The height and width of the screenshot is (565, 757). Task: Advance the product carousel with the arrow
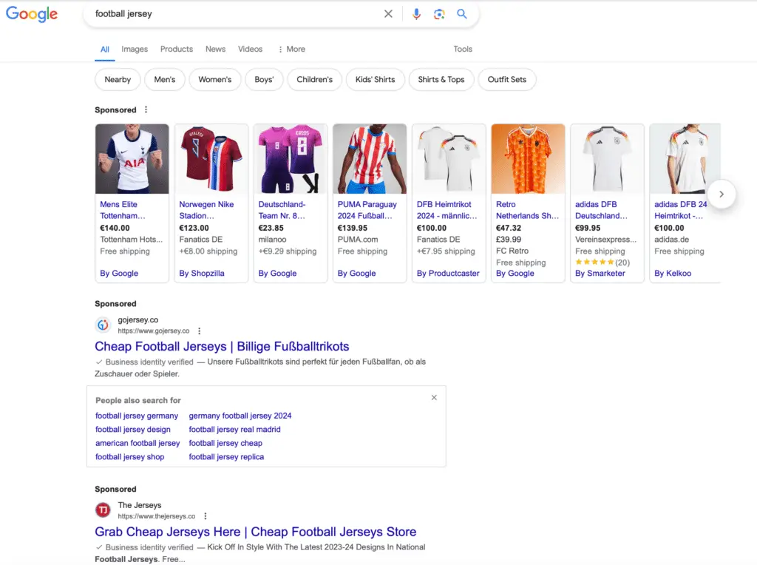click(722, 194)
